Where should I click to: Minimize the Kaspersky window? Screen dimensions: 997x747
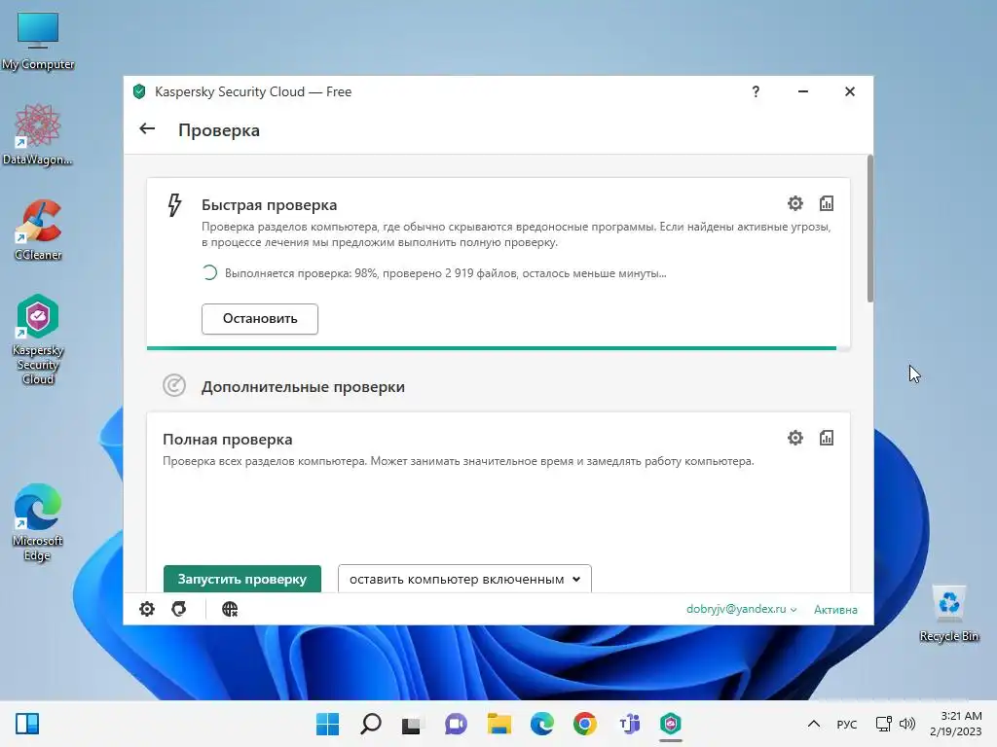click(x=803, y=91)
